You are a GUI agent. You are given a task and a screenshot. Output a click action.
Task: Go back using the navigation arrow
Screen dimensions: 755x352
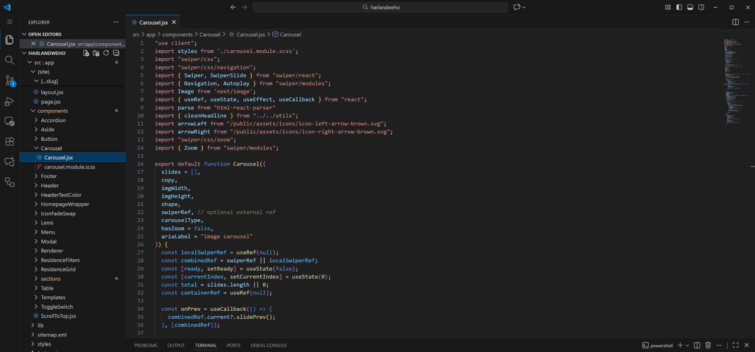click(x=233, y=8)
